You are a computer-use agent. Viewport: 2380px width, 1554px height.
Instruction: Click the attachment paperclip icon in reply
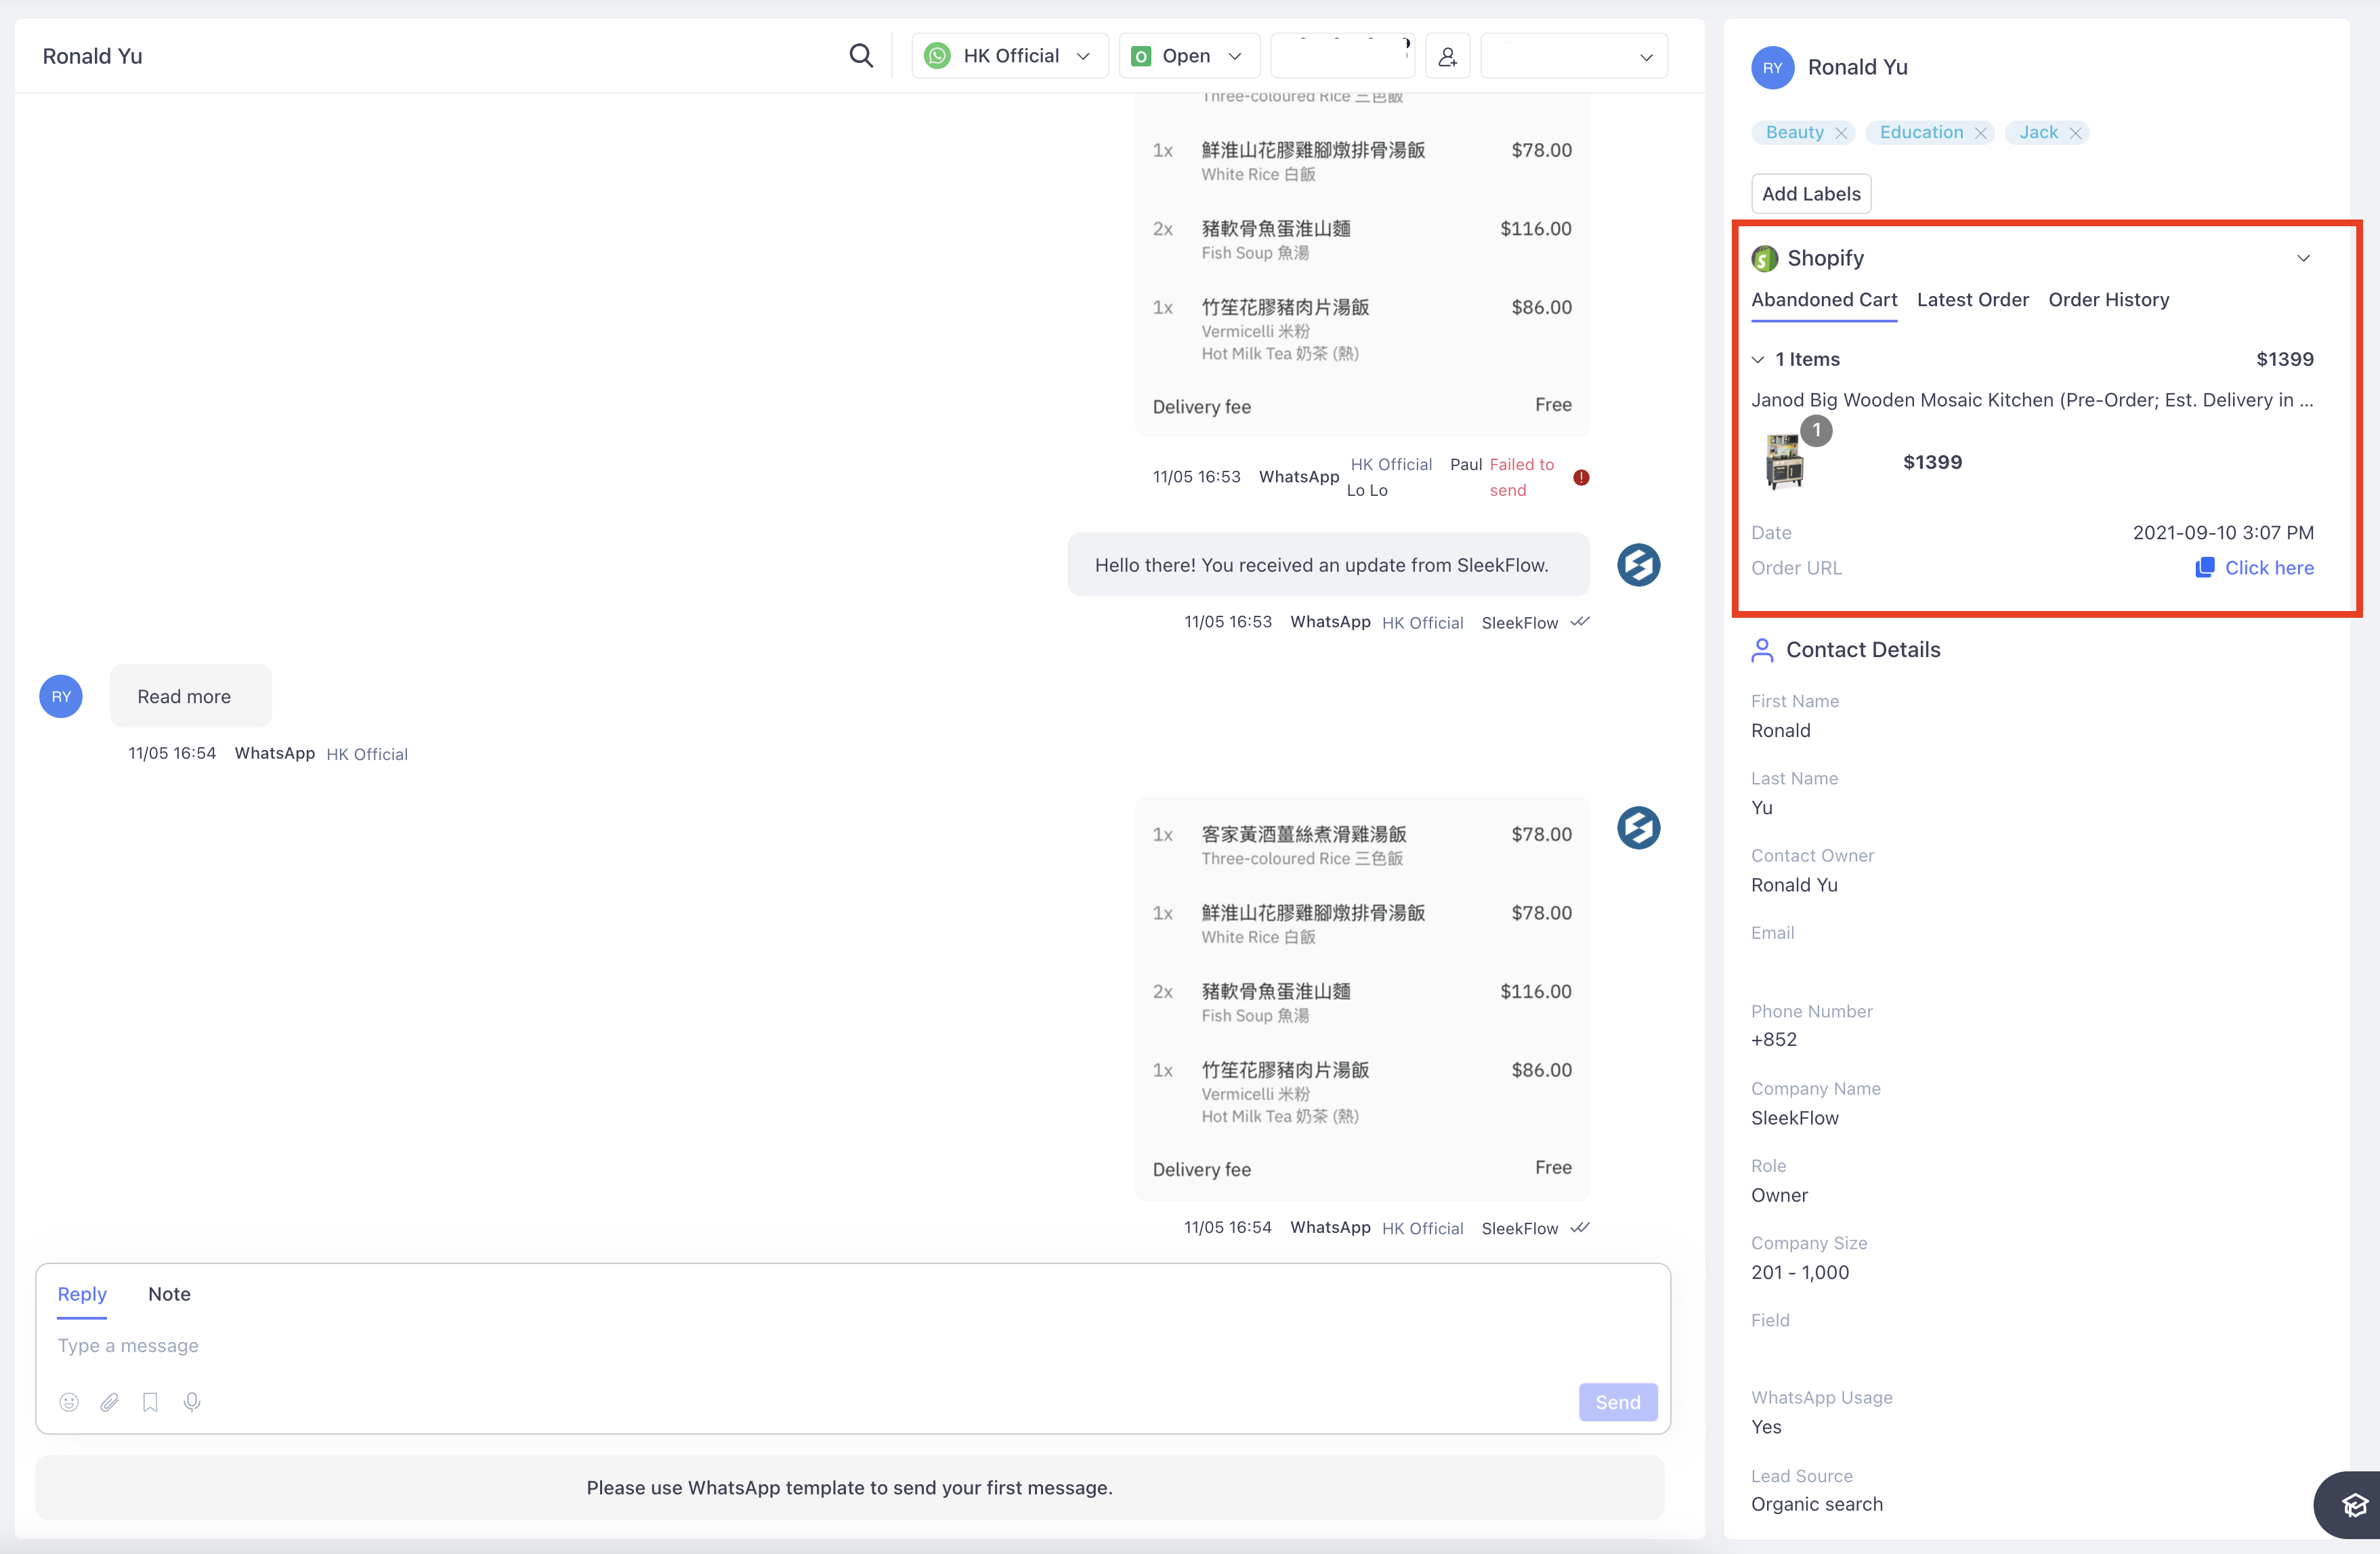(109, 1402)
